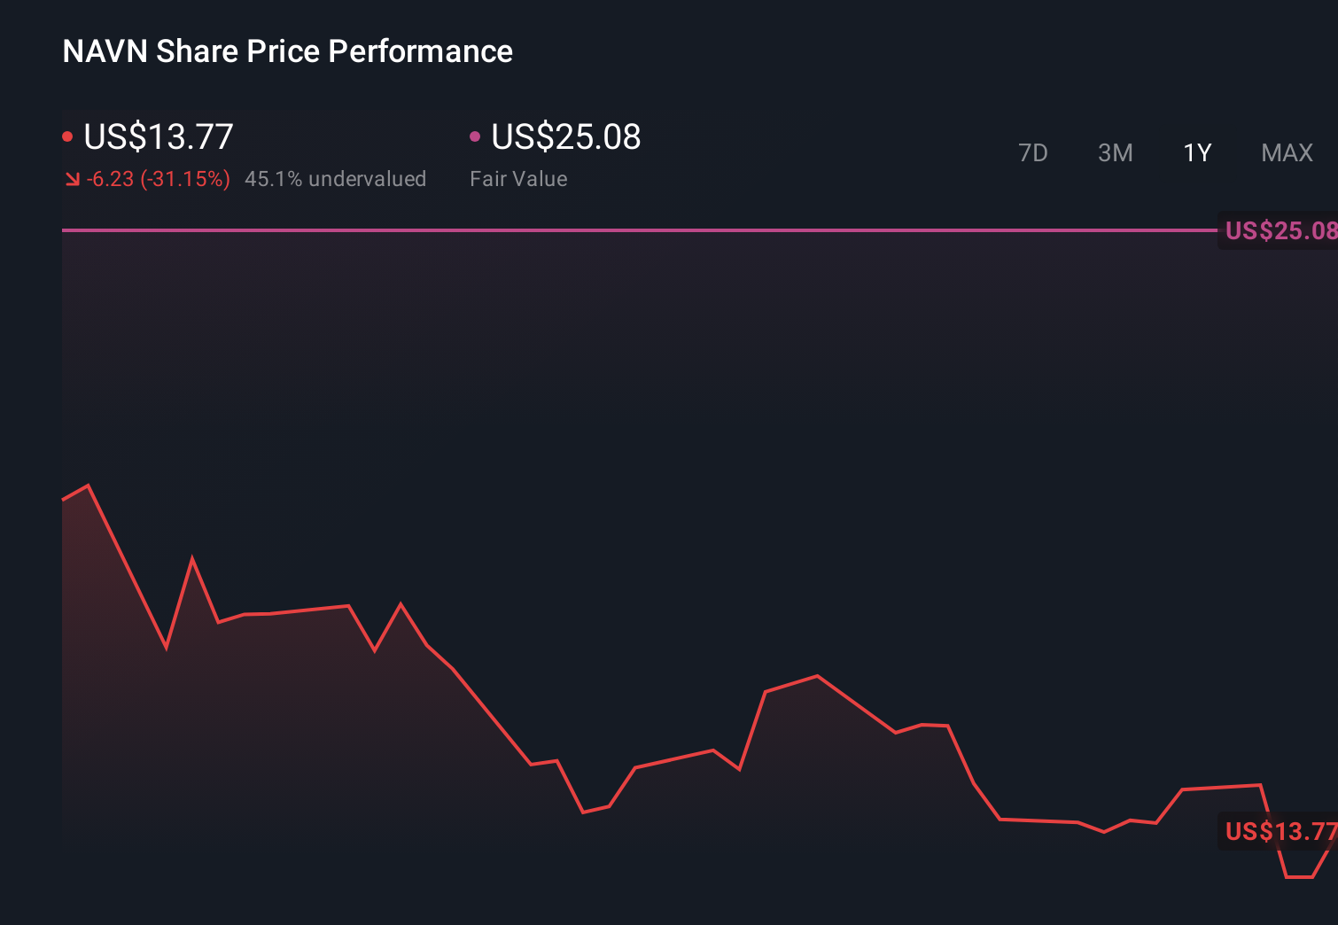Image resolution: width=1338 pixels, height=925 pixels.
Task: Click the red current price legend dot
Action: (67, 136)
